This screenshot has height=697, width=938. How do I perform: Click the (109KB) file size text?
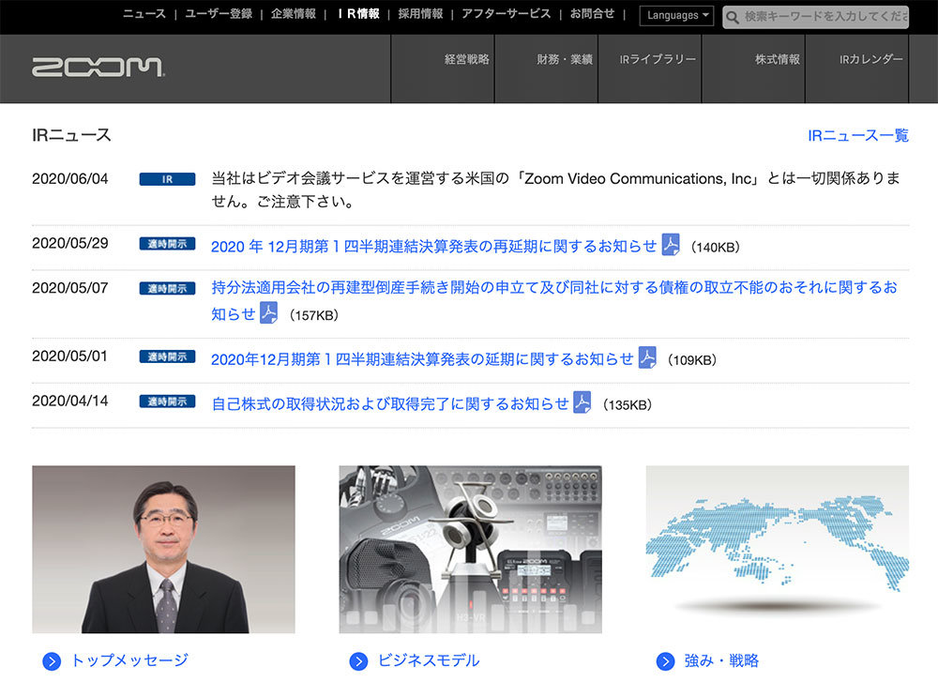click(x=691, y=360)
